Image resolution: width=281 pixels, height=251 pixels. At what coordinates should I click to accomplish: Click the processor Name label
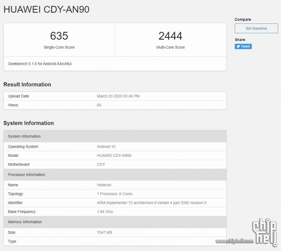click(13, 185)
